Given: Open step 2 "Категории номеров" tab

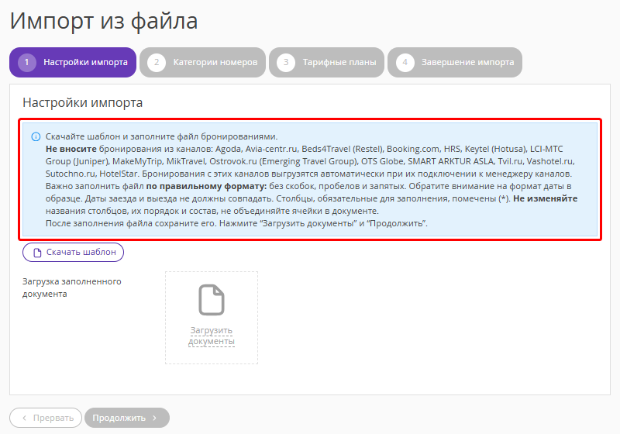Looking at the screenshot, I should pos(202,63).
